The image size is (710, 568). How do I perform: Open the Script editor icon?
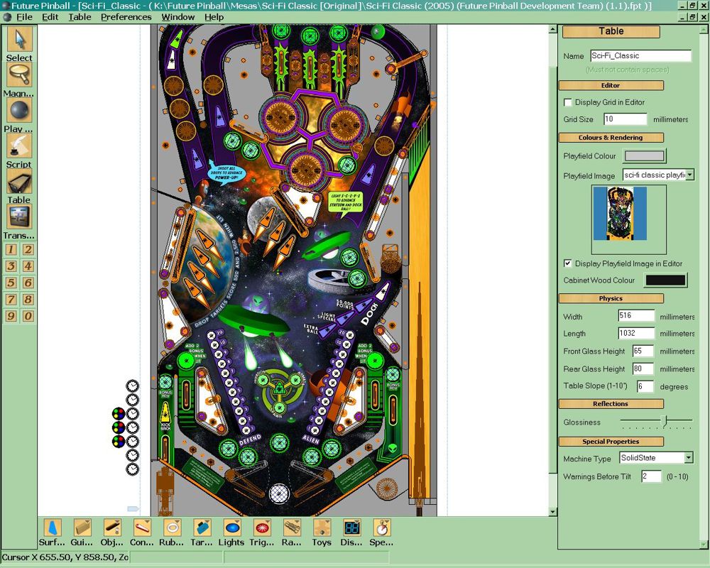(x=19, y=146)
